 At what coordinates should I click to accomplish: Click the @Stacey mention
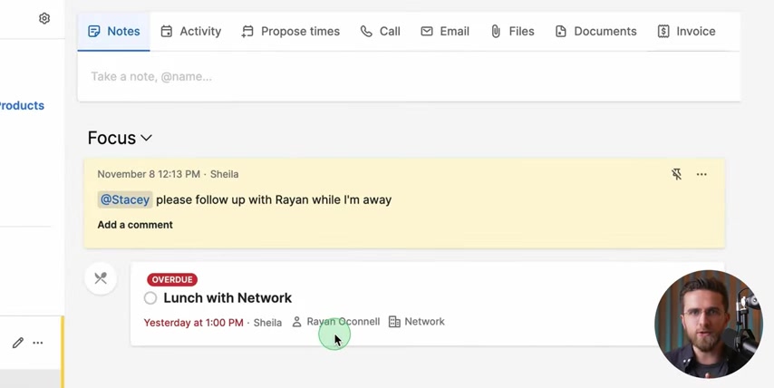[x=125, y=199]
